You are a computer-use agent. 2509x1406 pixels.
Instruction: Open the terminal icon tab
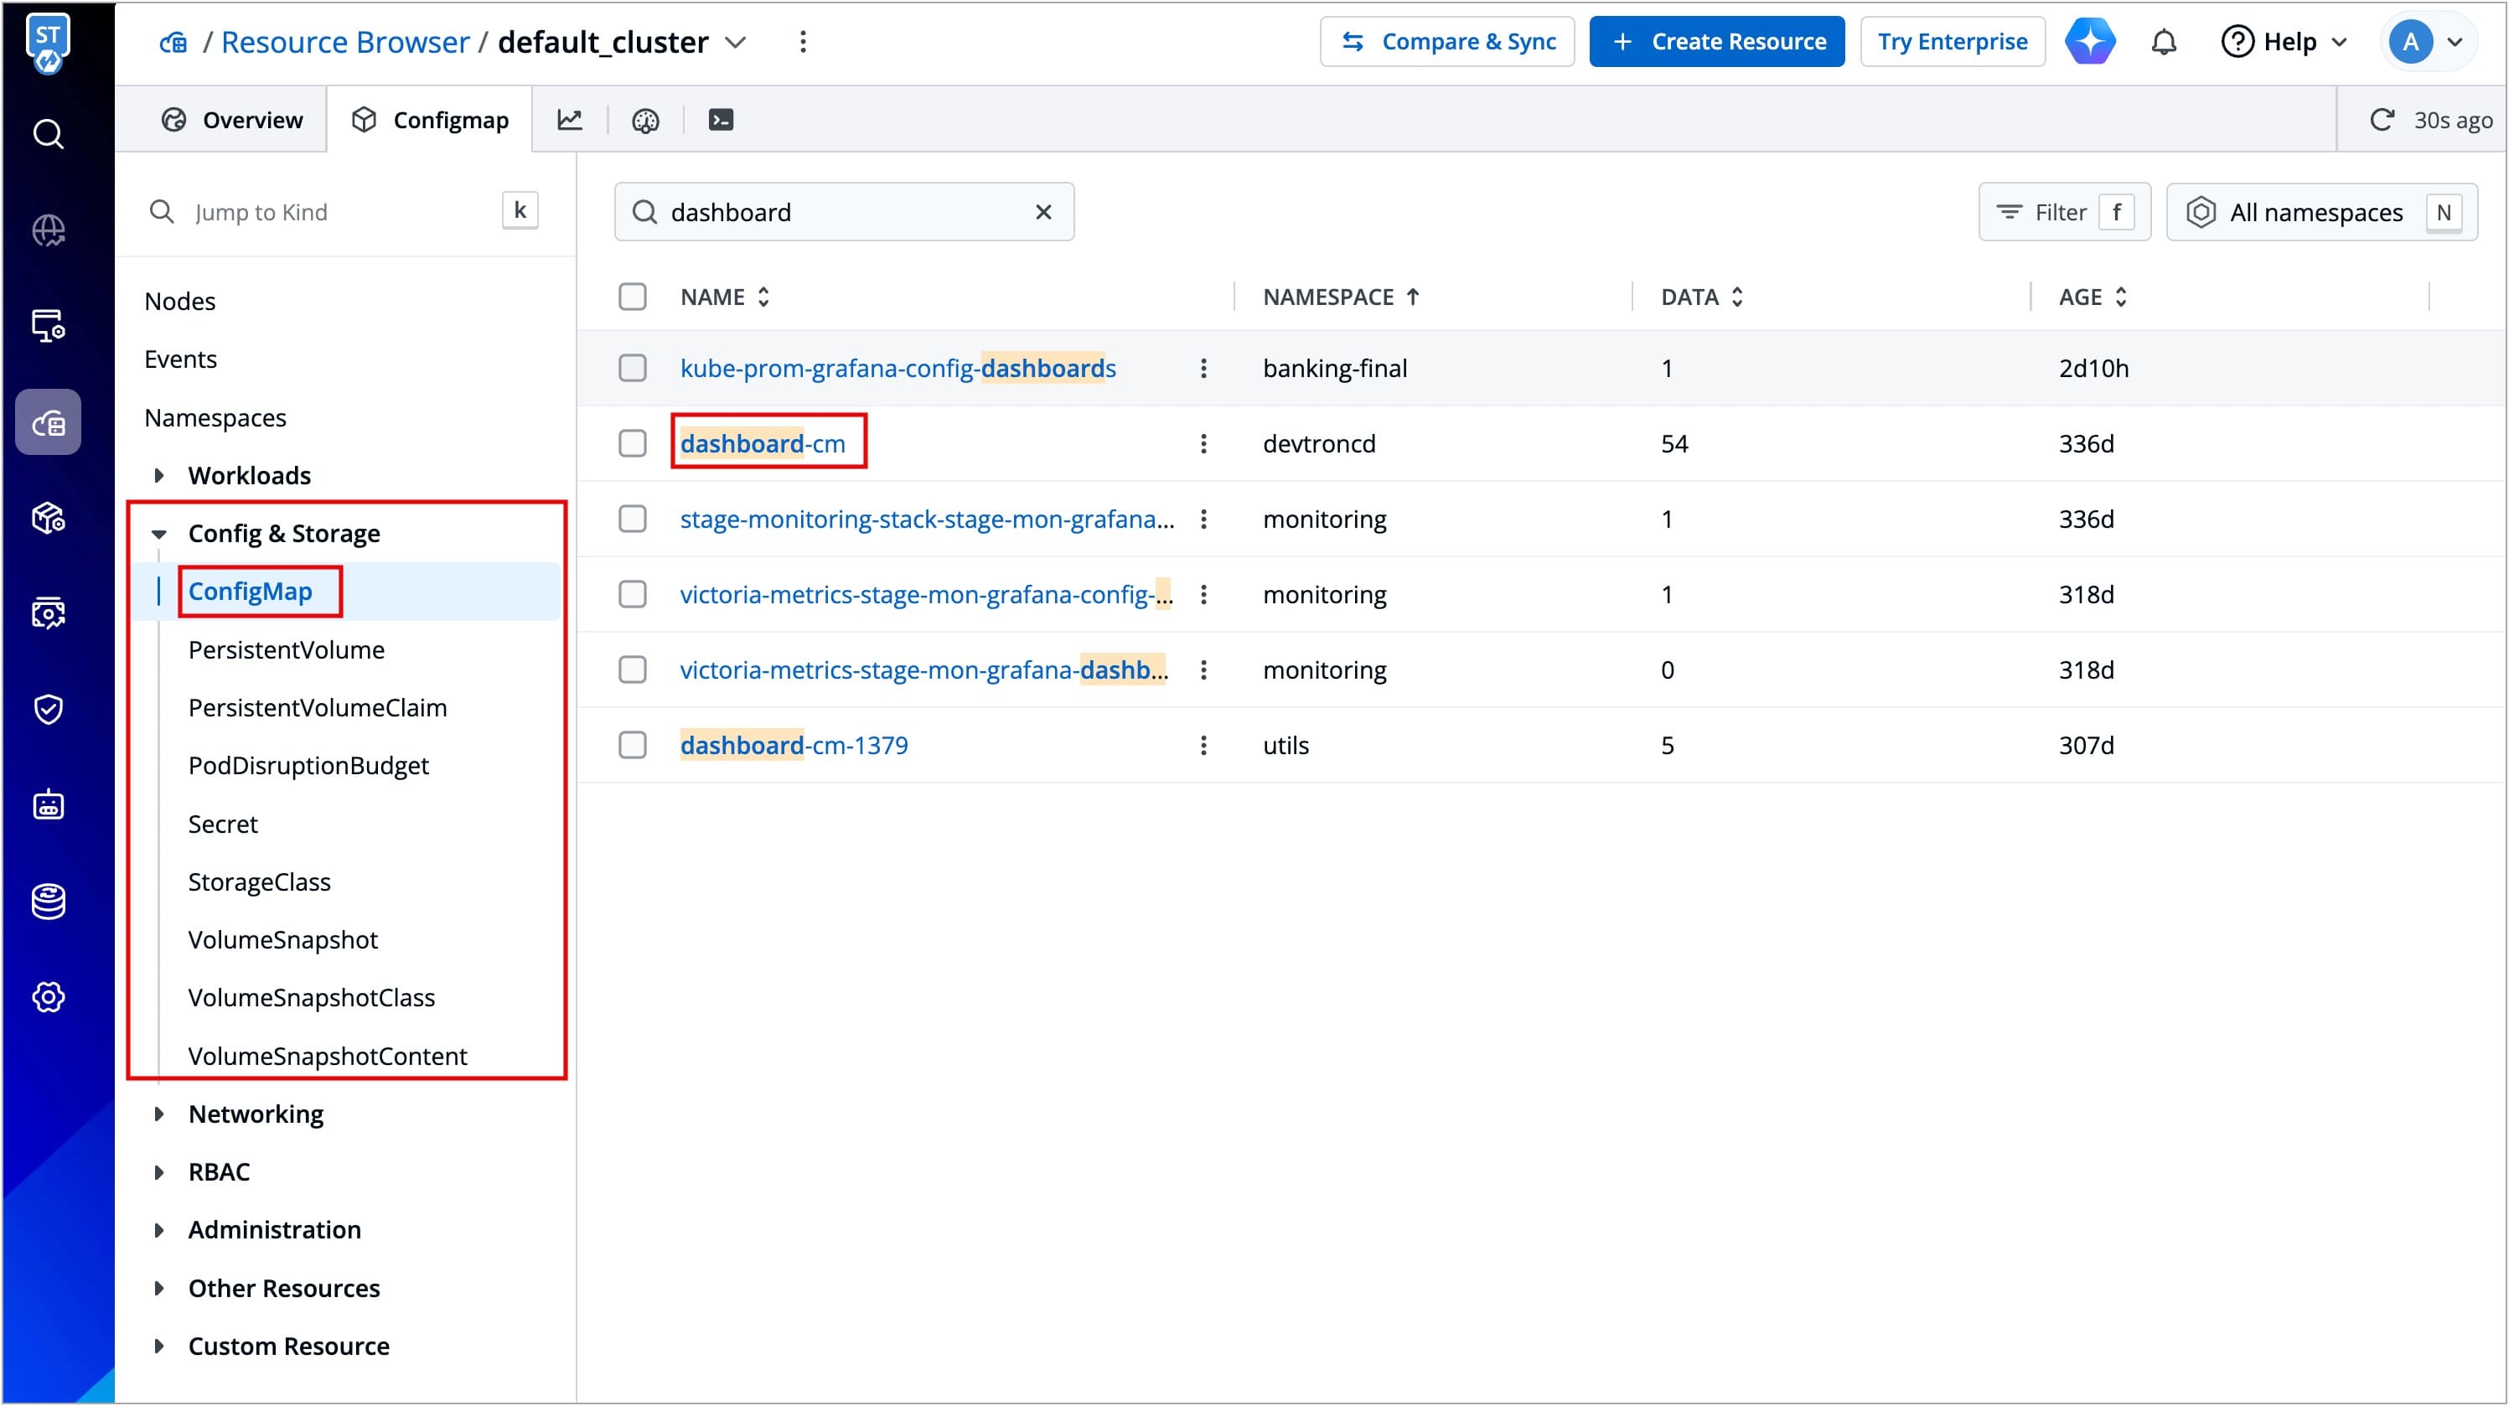point(721,120)
